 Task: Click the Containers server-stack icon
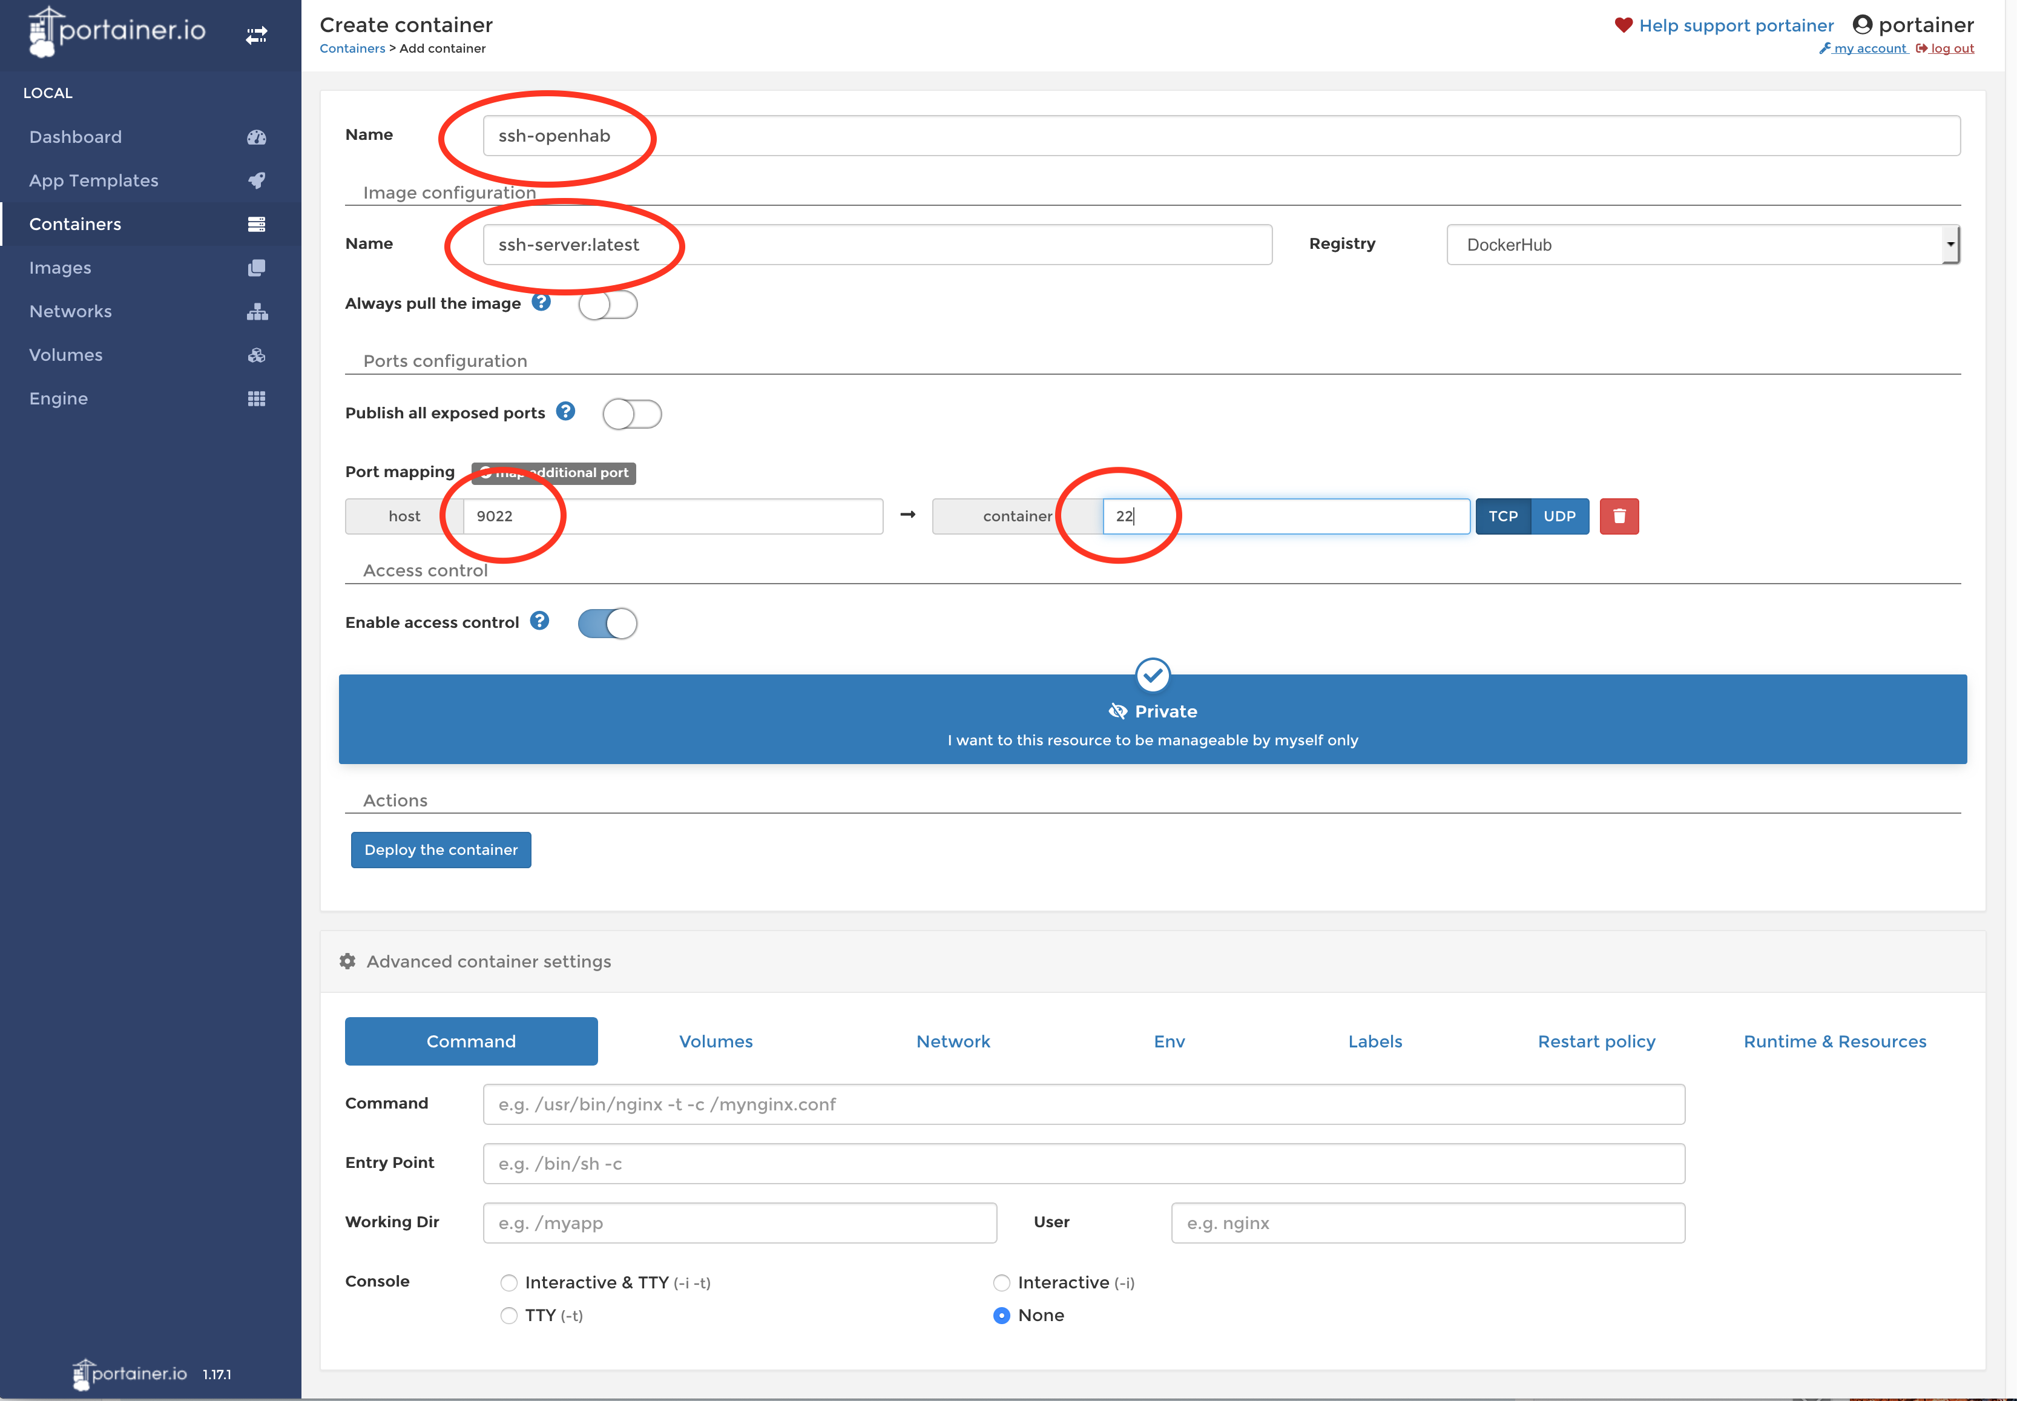click(256, 224)
